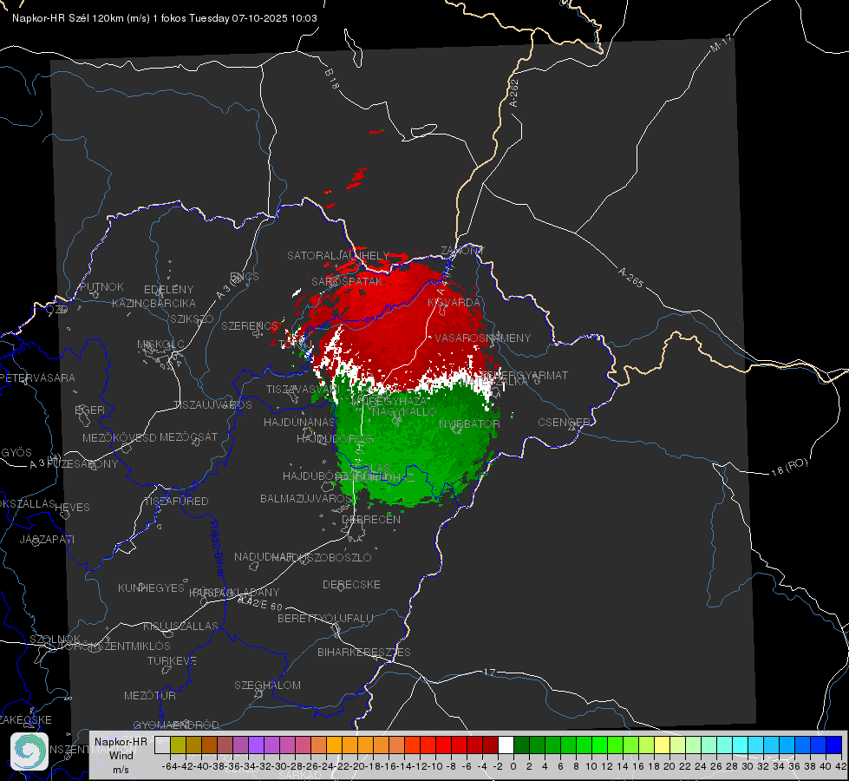Click the PUTNOK city label

(x=102, y=286)
